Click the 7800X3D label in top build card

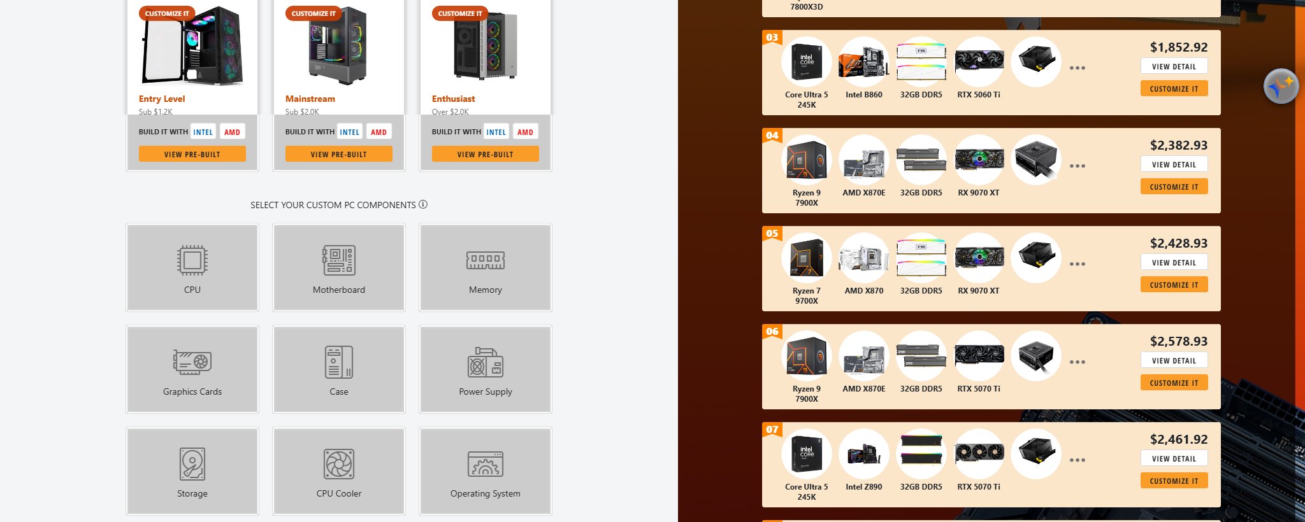tap(807, 6)
